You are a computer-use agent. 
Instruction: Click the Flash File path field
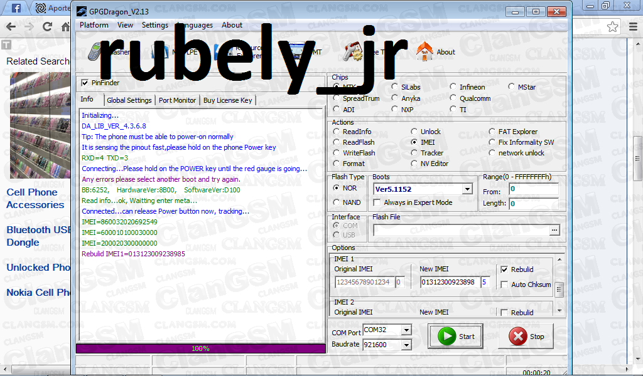[x=462, y=231]
